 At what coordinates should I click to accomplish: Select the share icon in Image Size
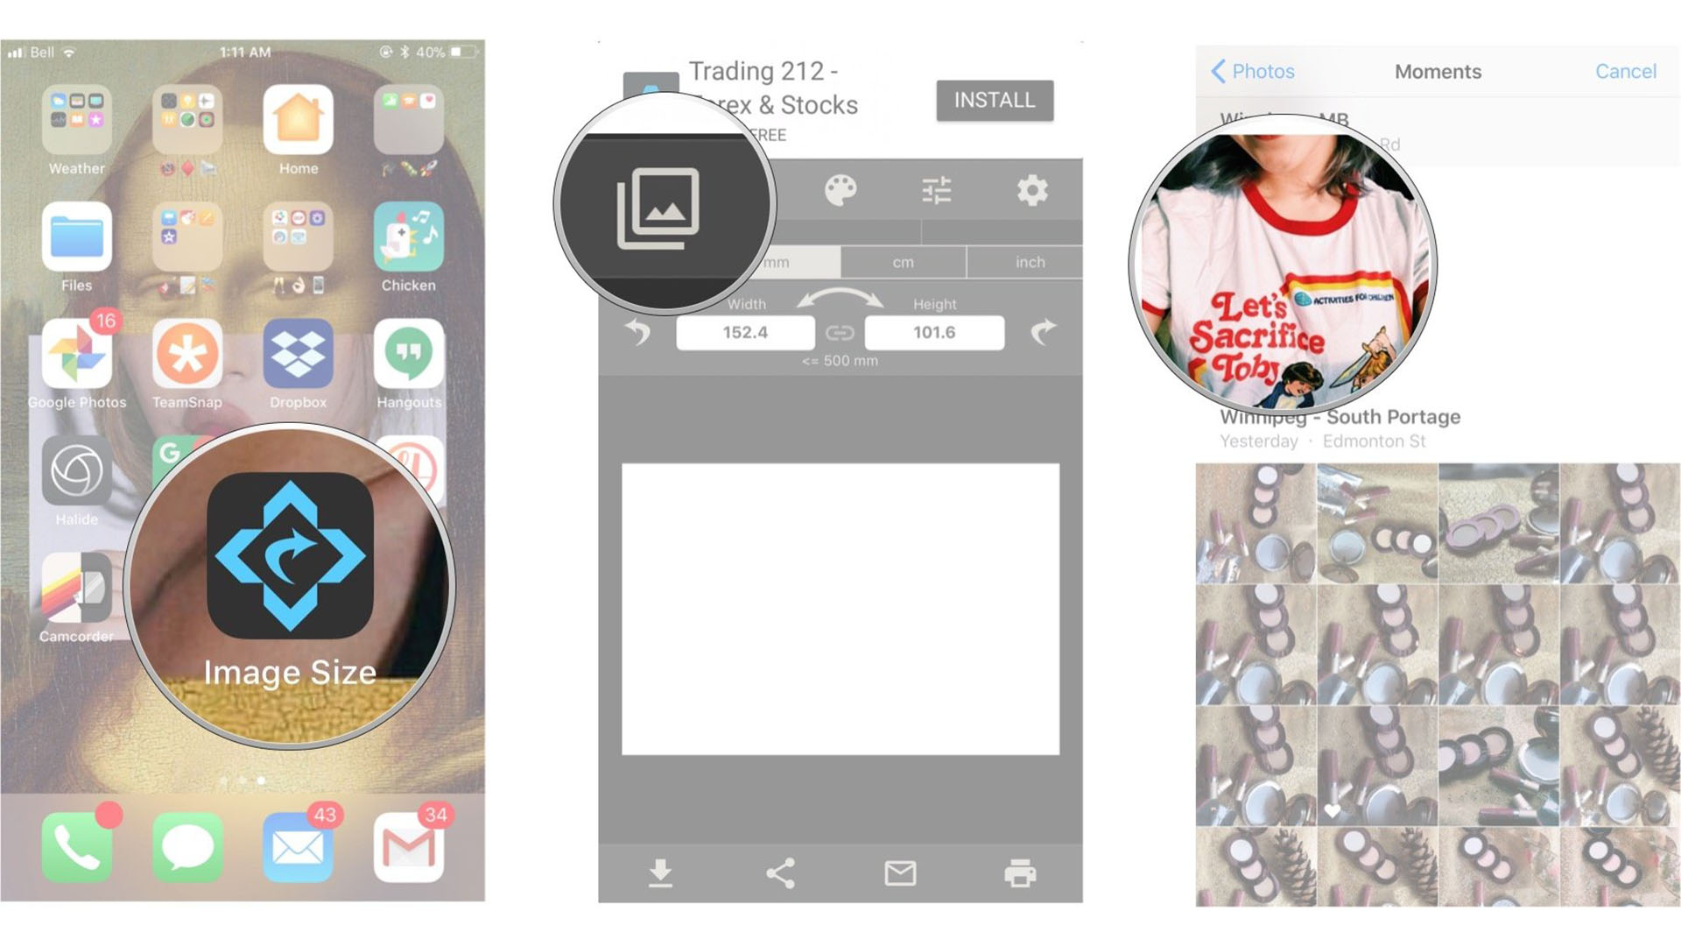[780, 873]
